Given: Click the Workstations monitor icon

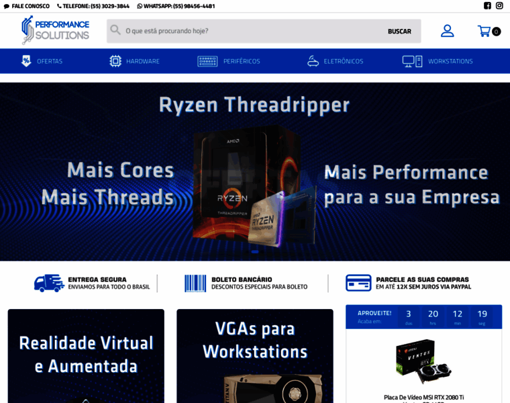Looking at the screenshot, I should point(412,61).
